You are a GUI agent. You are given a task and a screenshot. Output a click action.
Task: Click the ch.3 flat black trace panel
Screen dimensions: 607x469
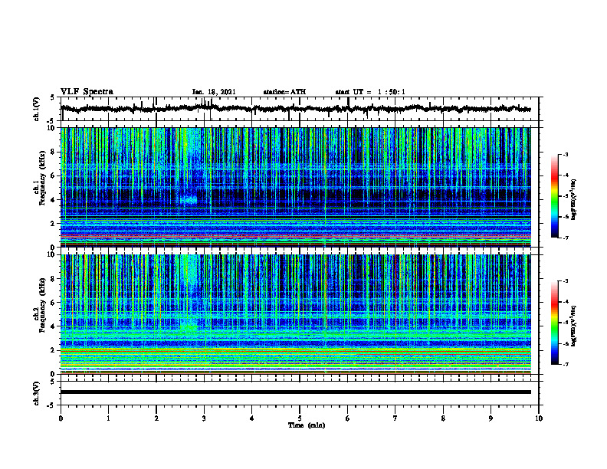coord(300,393)
